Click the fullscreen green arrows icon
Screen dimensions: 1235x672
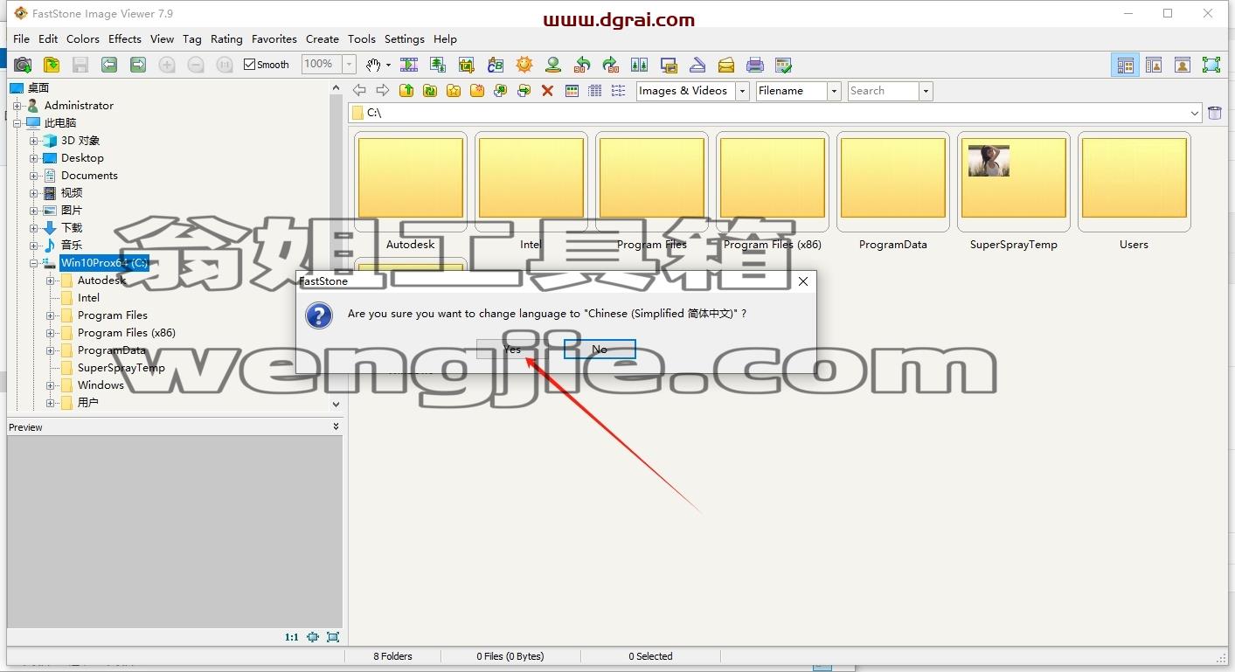point(1211,65)
